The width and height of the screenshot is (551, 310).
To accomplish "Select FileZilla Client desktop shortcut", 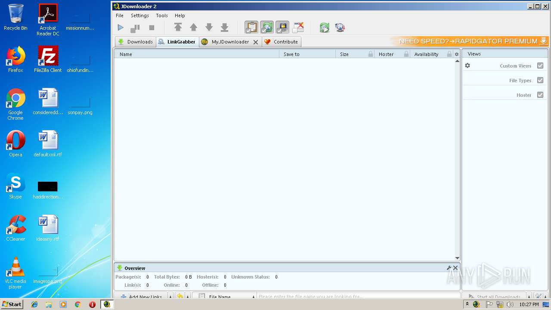I will (x=48, y=60).
